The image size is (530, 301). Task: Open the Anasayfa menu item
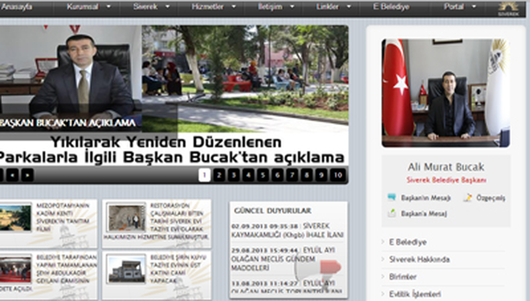point(17,7)
